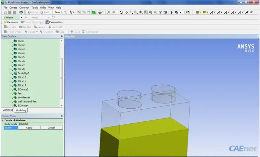Click the New file icon in toolbar
The width and height of the screenshot is (260, 157).
[5, 12]
